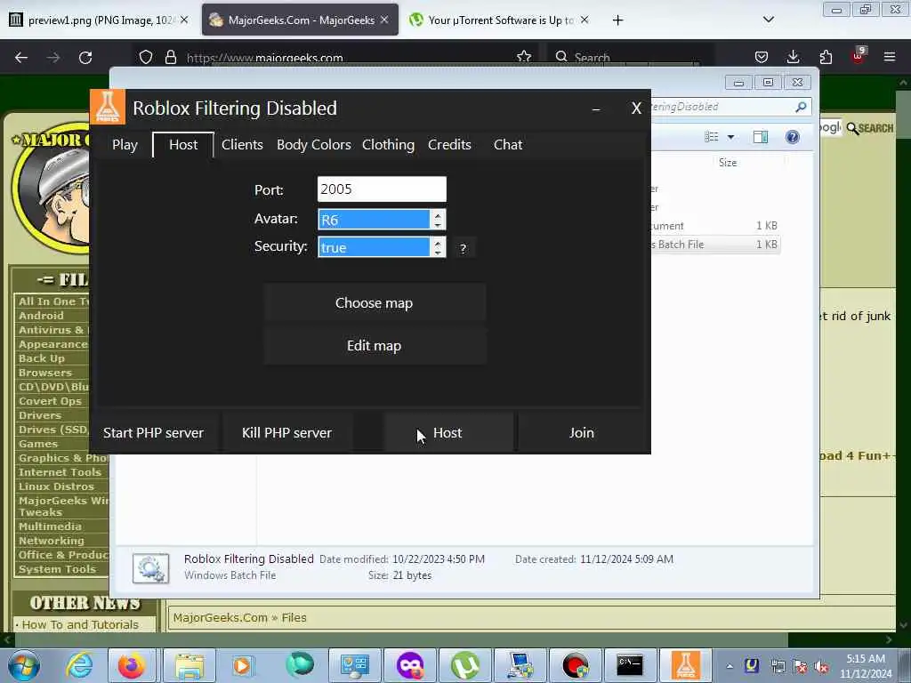This screenshot has height=683, width=911.
Task: Click How To and Tutorials link
Action: [80, 625]
